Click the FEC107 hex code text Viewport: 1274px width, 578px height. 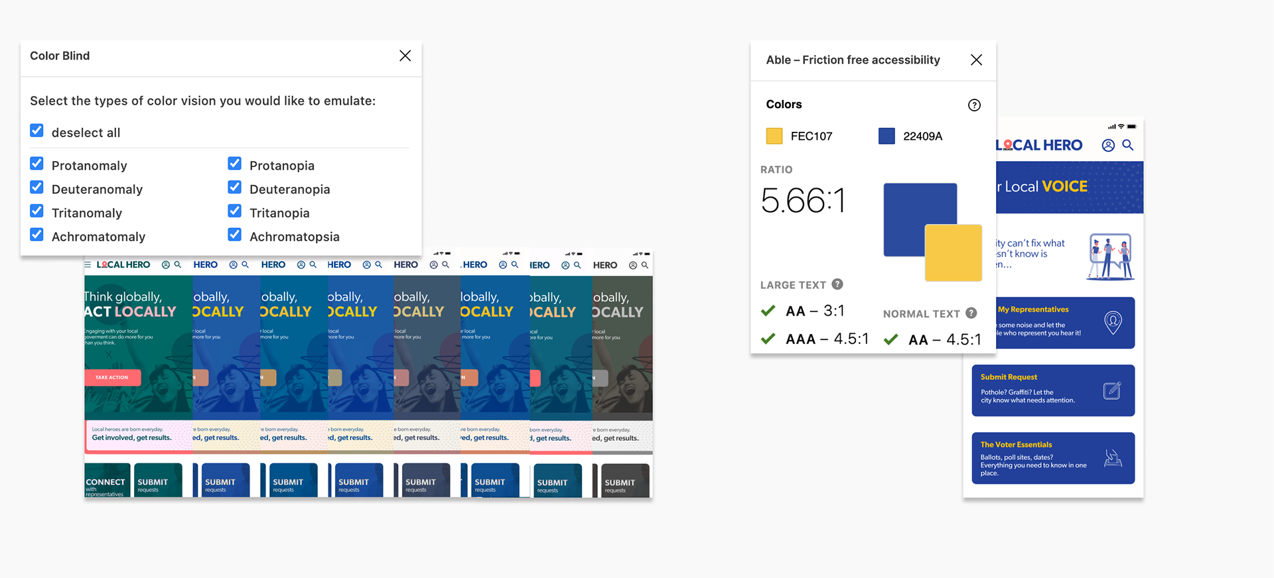click(x=812, y=136)
